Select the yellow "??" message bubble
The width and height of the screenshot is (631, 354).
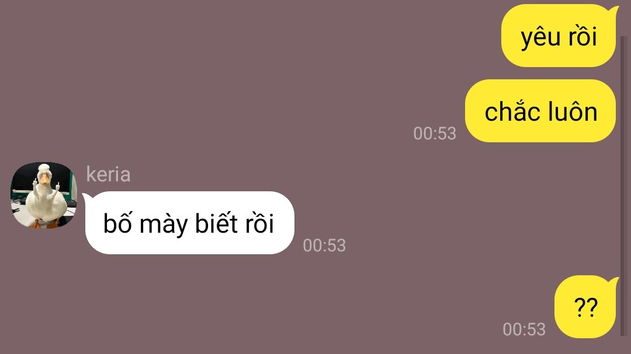point(586,307)
